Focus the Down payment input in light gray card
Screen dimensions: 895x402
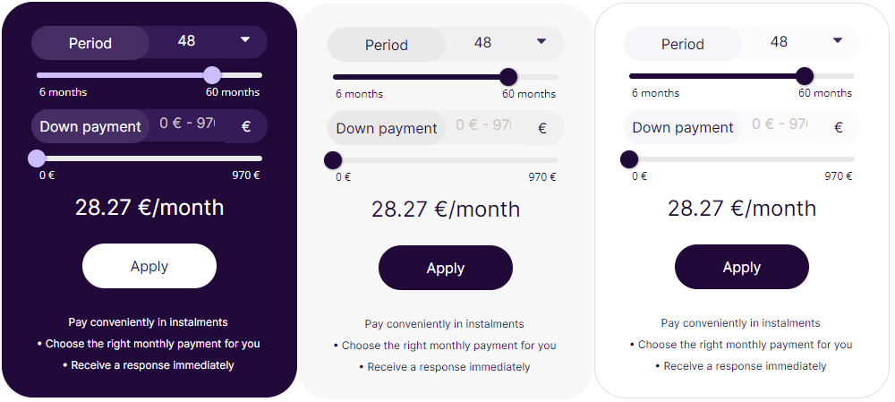pyautogui.click(x=483, y=125)
